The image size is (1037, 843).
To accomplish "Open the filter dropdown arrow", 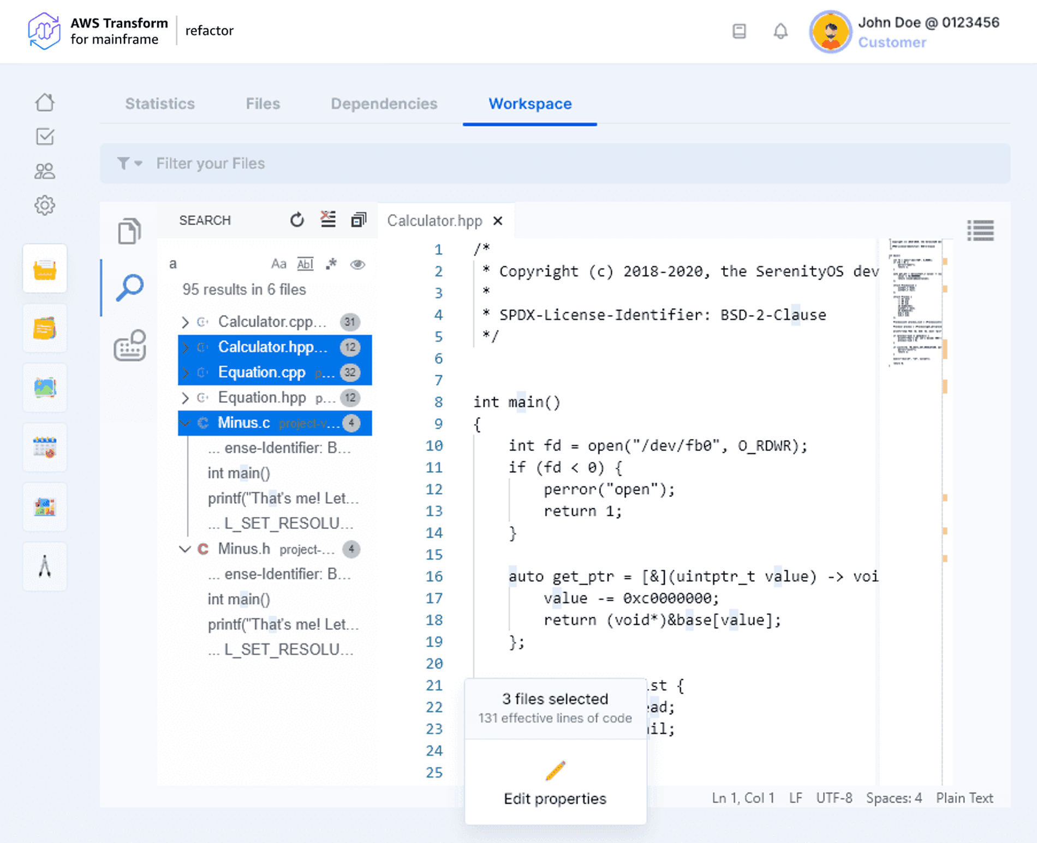I will point(138,163).
